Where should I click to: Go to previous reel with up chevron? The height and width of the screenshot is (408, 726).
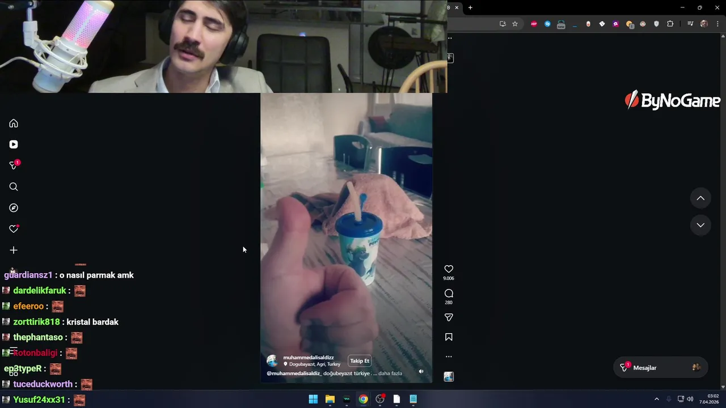[700, 198]
